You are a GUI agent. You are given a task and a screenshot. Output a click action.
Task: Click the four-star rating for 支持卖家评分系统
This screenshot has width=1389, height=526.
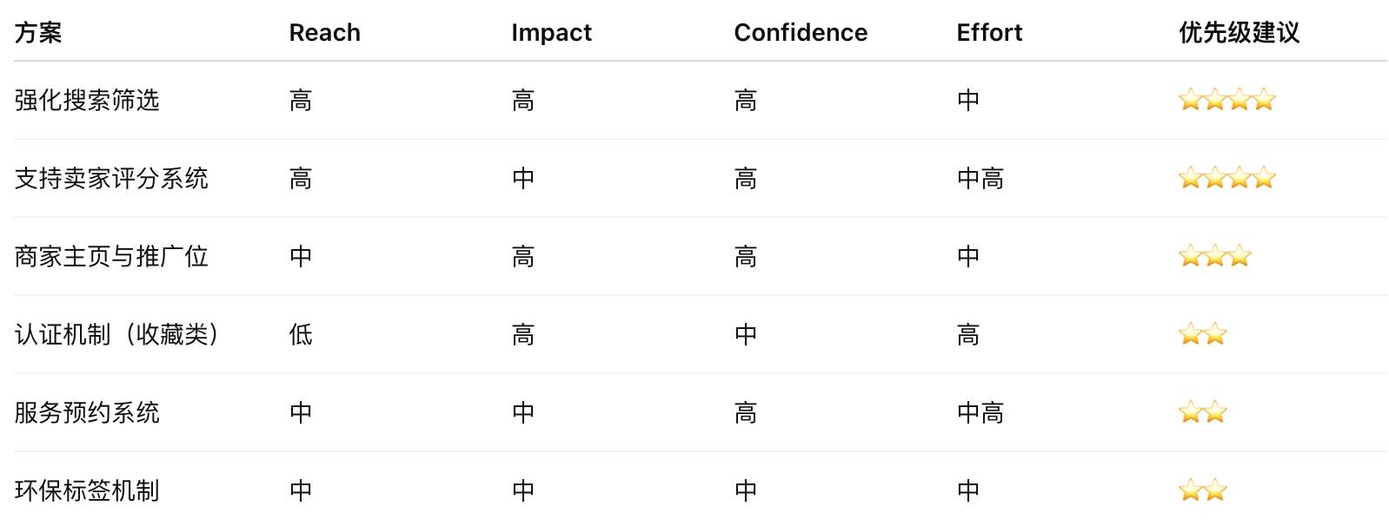click(1226, 178)
